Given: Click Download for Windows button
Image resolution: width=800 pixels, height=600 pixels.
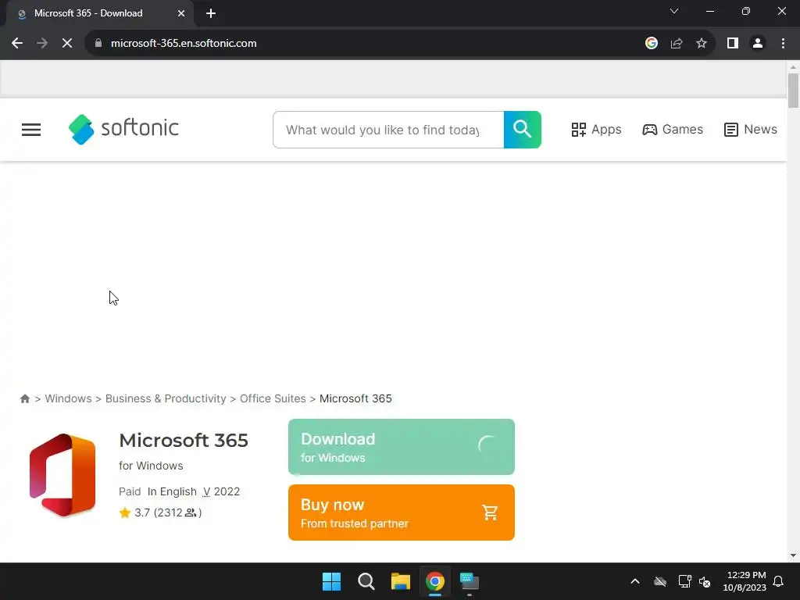Looking at the screenshot, I should point(402,447).
